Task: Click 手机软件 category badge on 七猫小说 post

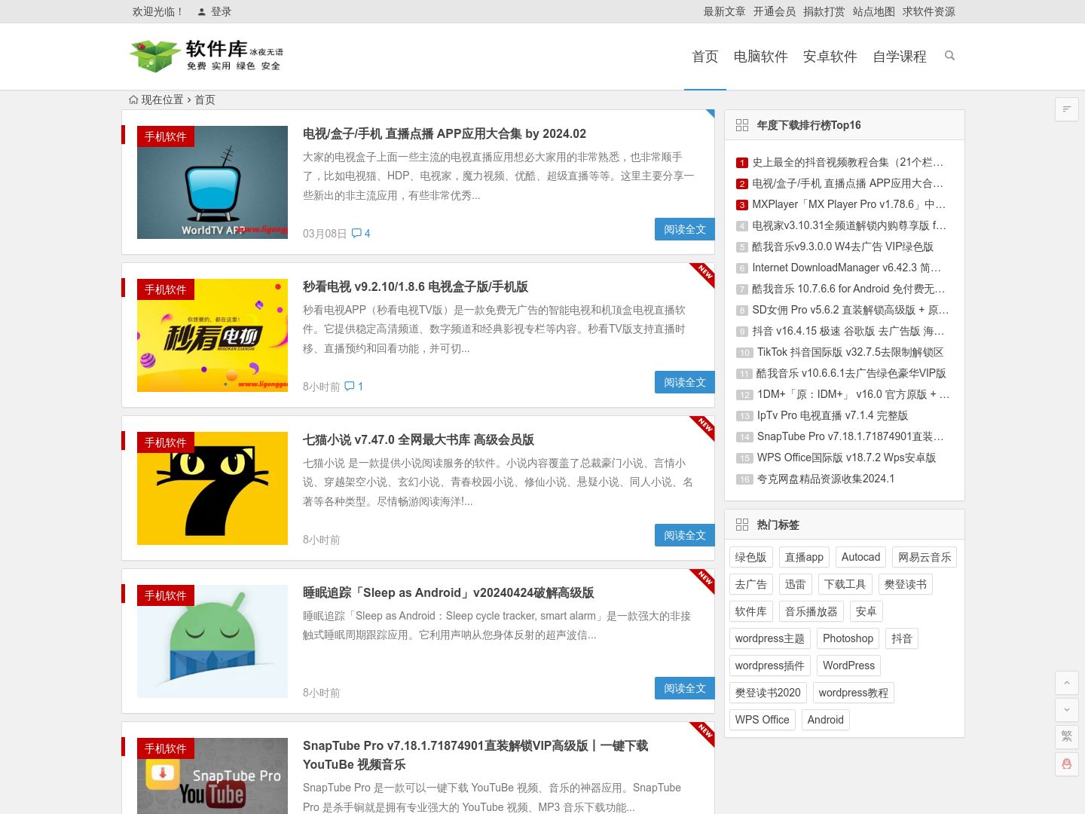Action: coord(166,442)
